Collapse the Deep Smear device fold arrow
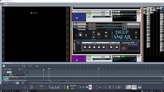The height and width of the screenshot is (92, 164). point(75,29)
